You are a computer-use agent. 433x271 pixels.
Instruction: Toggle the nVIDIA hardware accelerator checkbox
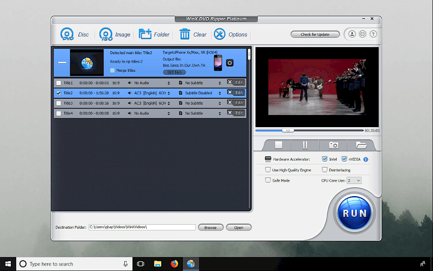pyautogui.click(x=344, y=159)
